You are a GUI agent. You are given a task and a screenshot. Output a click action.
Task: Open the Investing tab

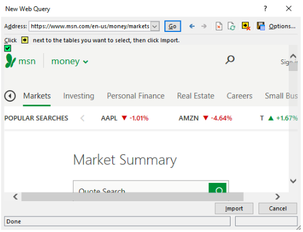pos(79,96)
